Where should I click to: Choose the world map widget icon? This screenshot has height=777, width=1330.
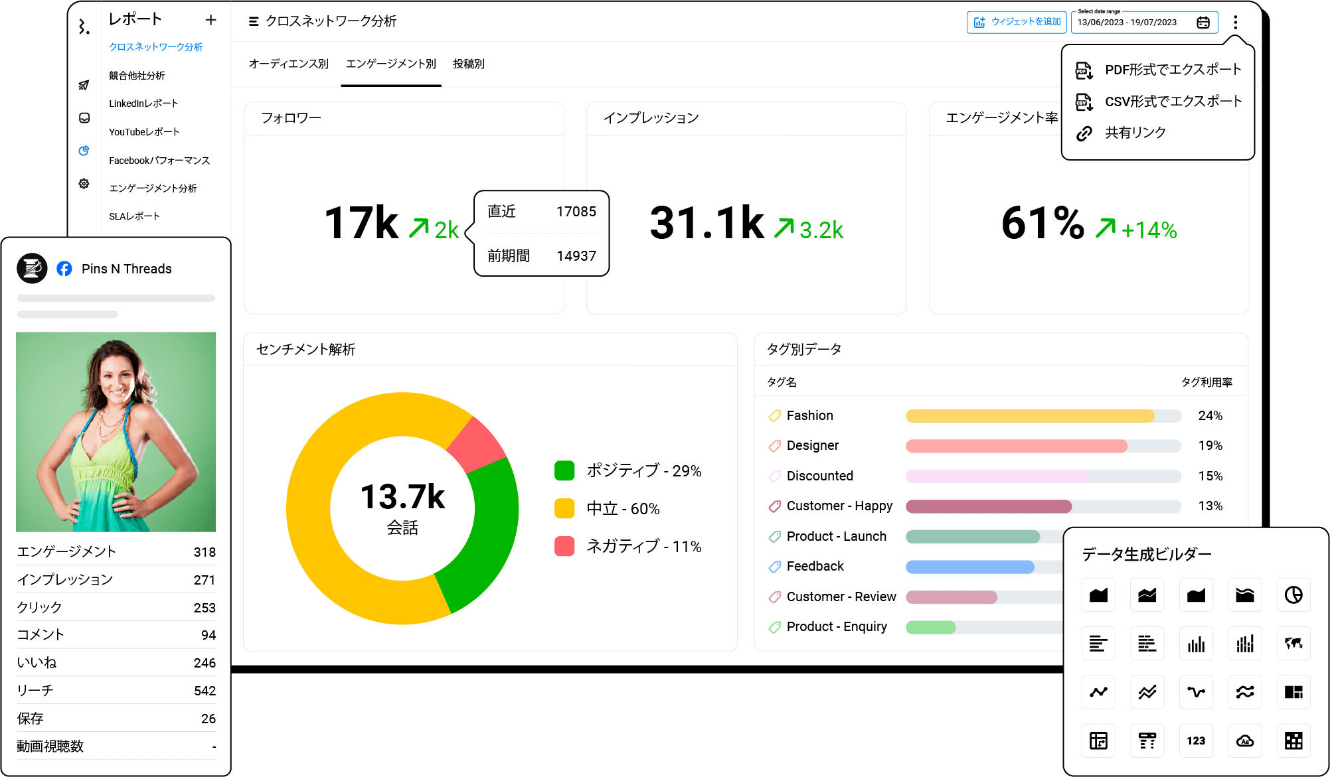coord(1293,644)
